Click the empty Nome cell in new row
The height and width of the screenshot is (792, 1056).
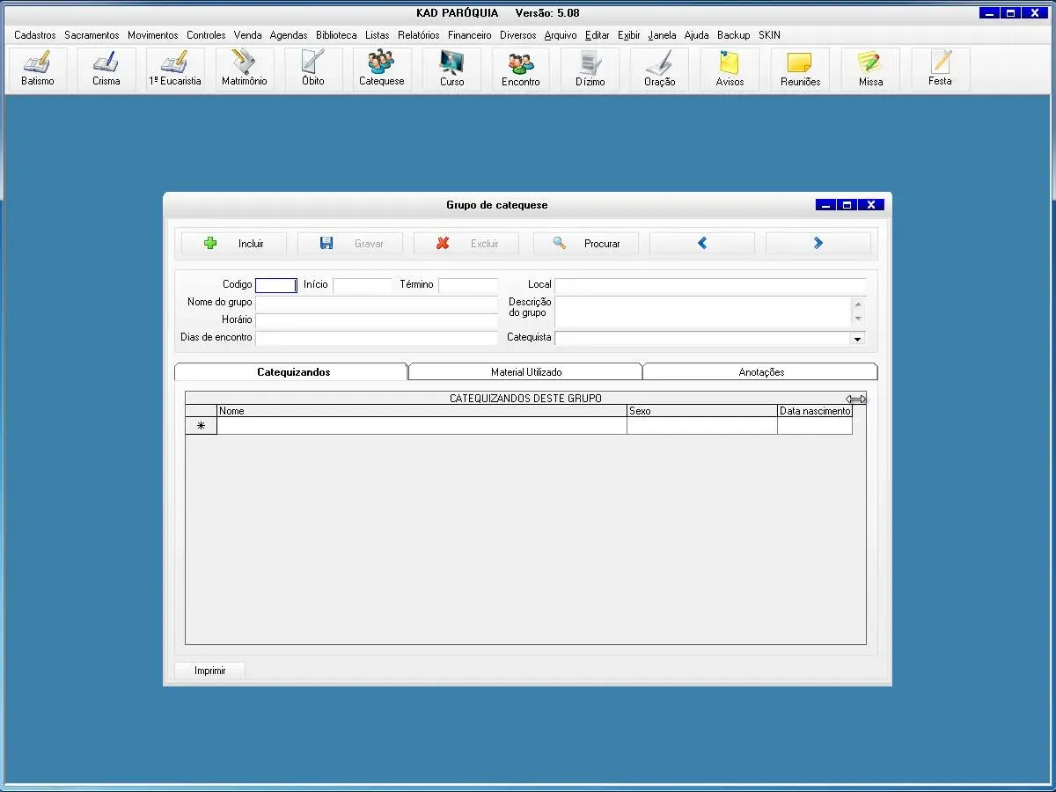point(422,426)
